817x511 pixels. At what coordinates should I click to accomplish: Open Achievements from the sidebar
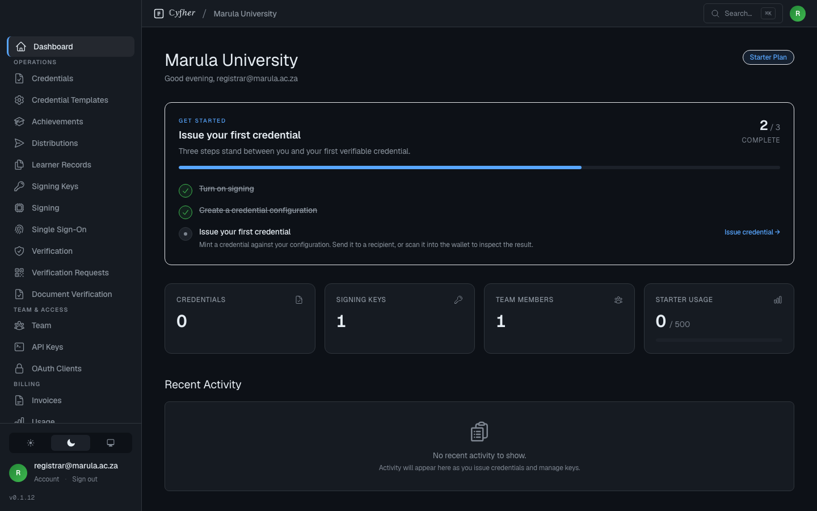click(x=71, y=122)
